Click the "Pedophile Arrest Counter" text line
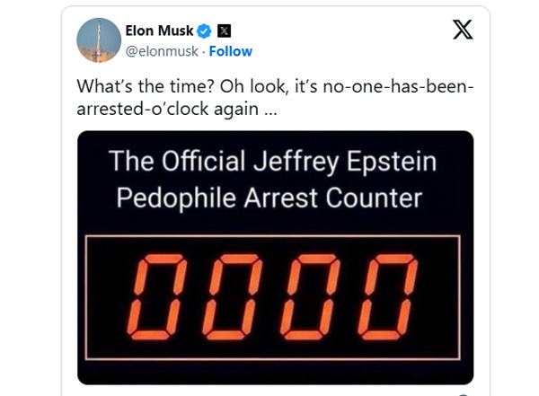Image resolution: width=539 pixels, height=396 pixels. click(272, 196)
